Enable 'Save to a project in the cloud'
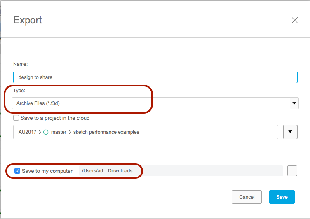 coord(16,118)
